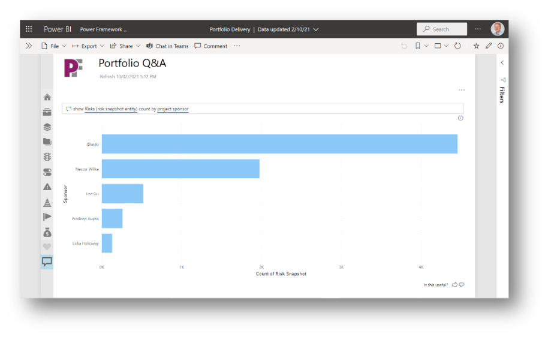The width and height of the screenshot is (548, 337).
Task: Click the Nestor Wilke bar in chart
Action: (180, 169)
